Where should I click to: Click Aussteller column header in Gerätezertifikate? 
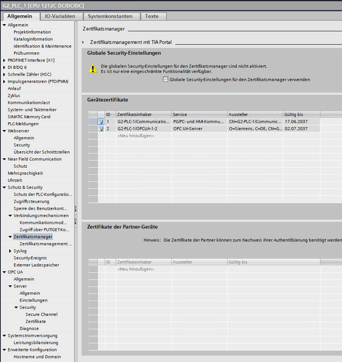point(255,114)
